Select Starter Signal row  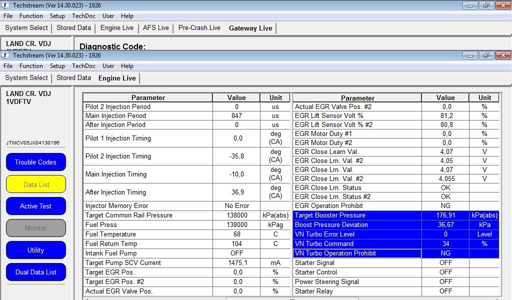pos(396,262)
